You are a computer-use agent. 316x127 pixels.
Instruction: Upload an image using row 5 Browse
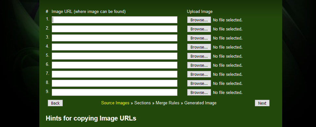pos(199,56)
